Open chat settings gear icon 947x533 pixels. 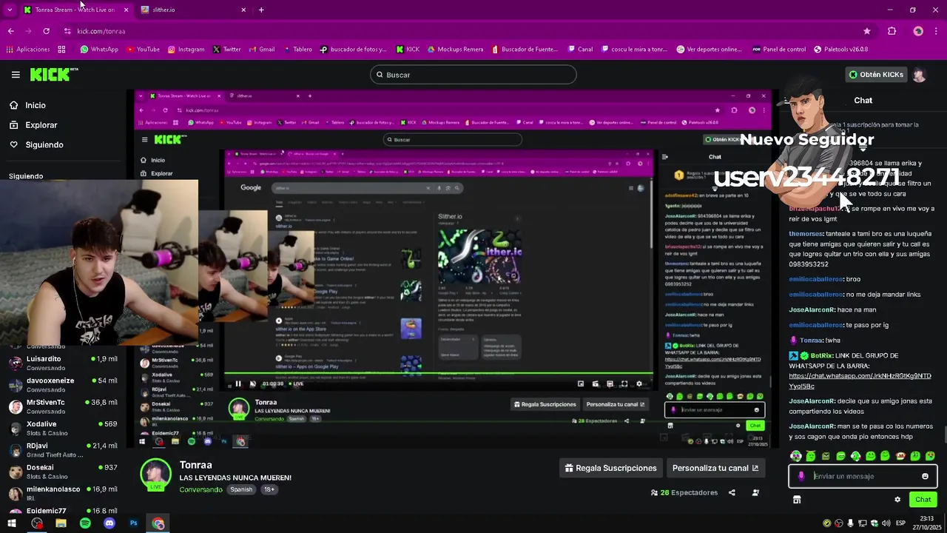[897, 500]
